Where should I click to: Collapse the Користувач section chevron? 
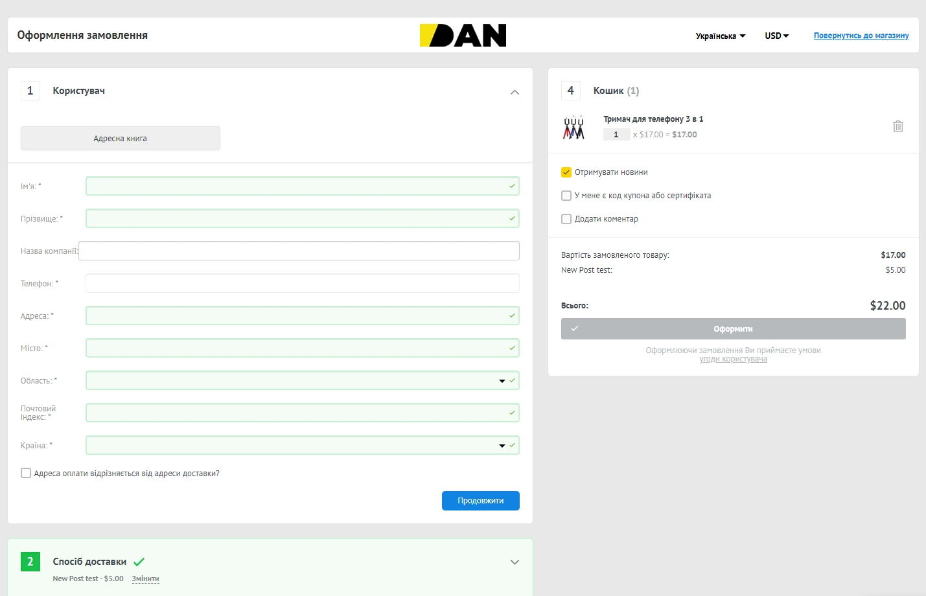pyautogui.click(x=515, y=92)
